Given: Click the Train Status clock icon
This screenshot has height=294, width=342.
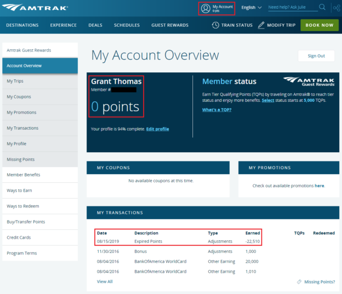Looking at the screenshot, I should pyautogui.click(x=215, y=25).
